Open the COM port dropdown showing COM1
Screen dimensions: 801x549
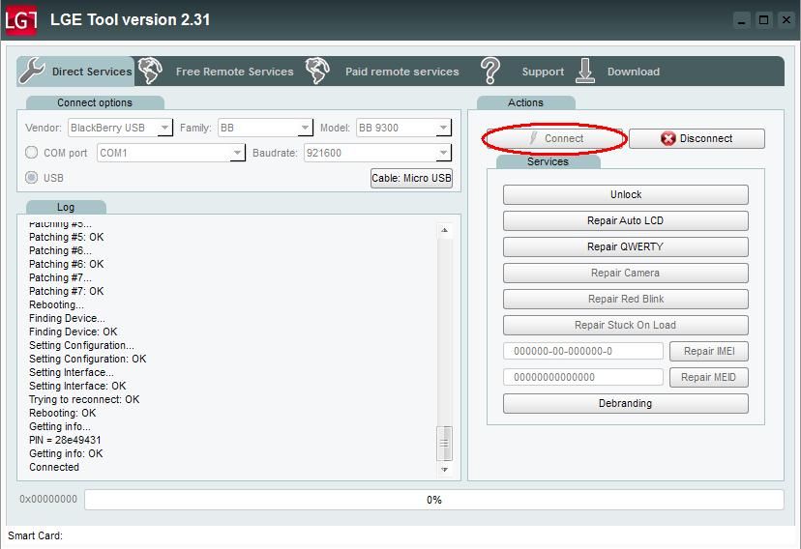[171, 153]
